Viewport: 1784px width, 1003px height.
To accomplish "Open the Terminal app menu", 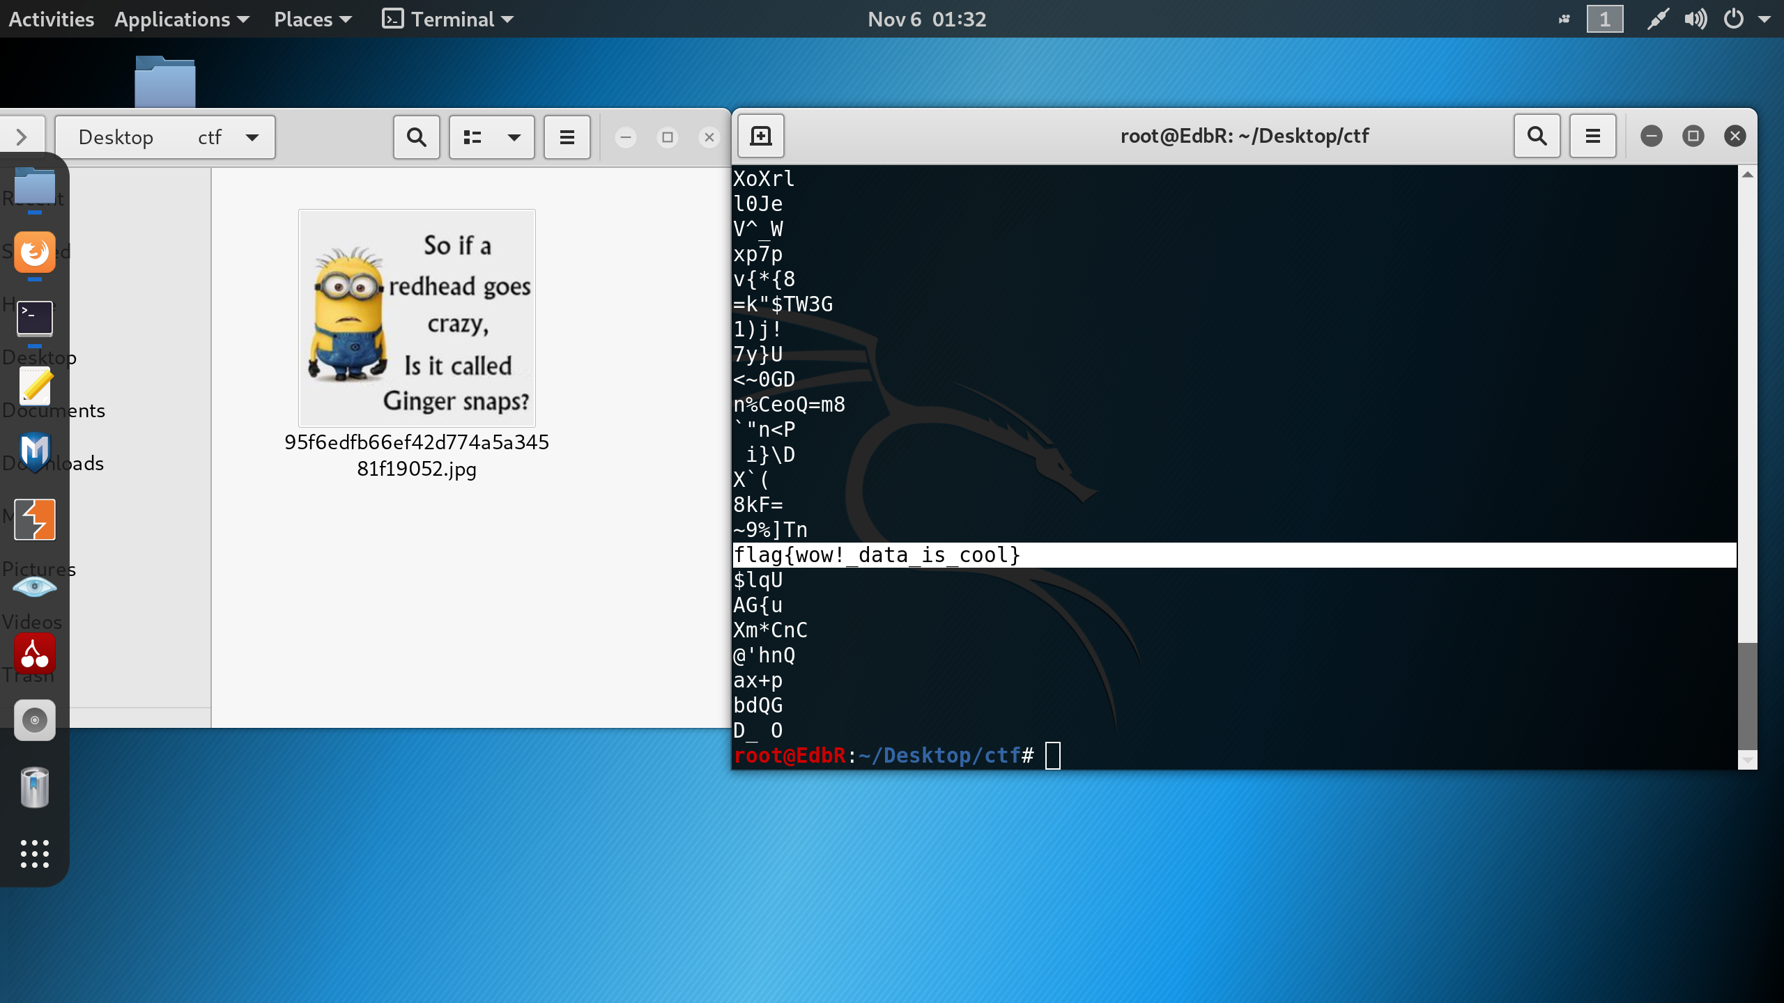I will 448,19.
